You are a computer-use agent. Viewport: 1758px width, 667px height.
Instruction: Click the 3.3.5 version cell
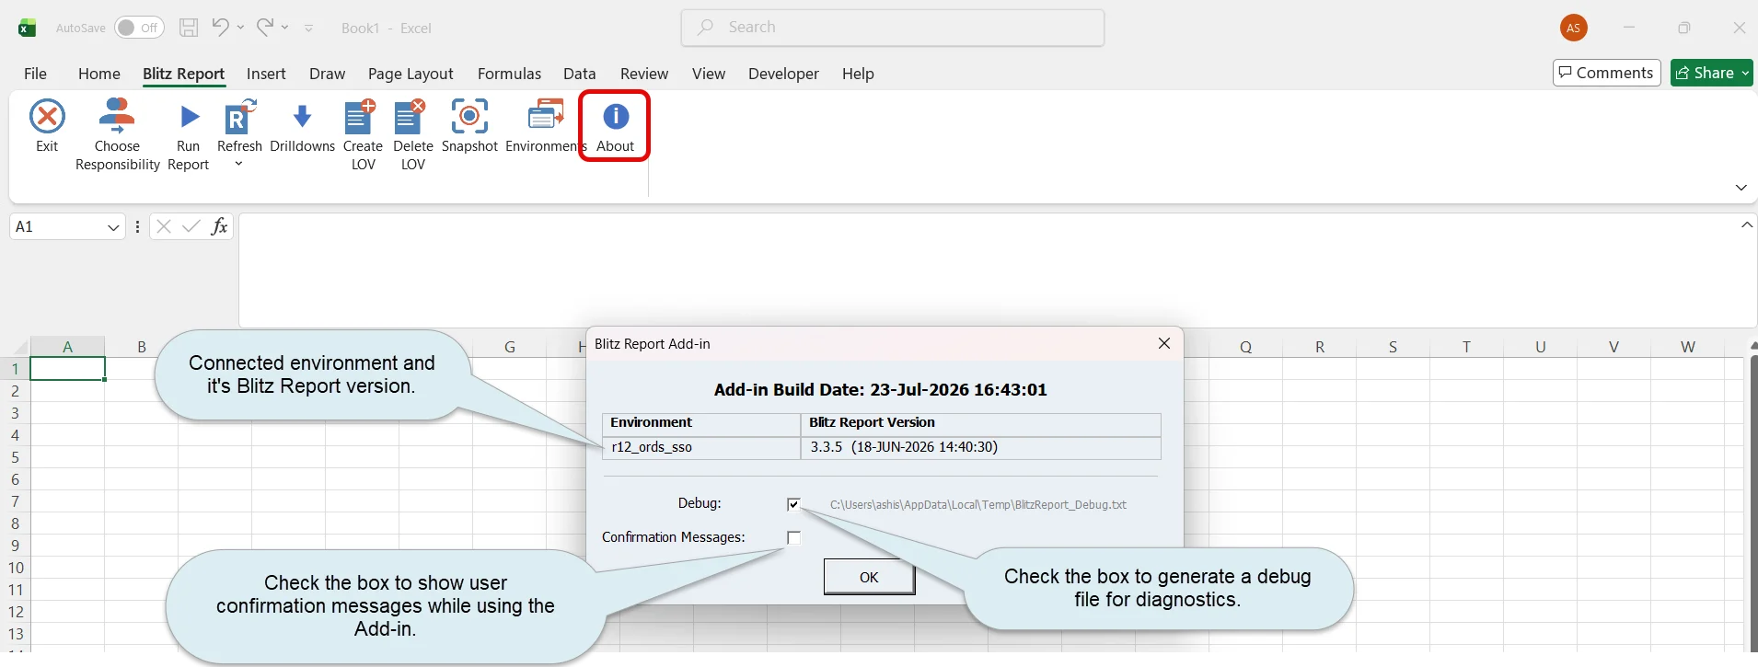coord(981,447)
